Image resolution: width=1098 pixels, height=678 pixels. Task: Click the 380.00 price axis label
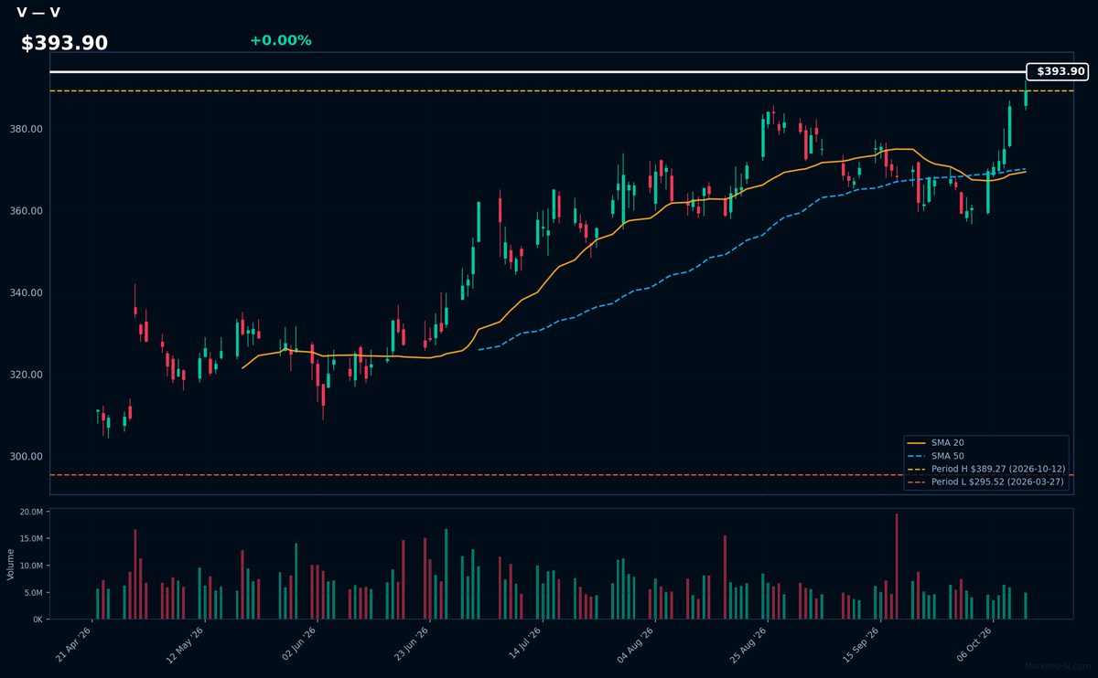click(28, 129)
